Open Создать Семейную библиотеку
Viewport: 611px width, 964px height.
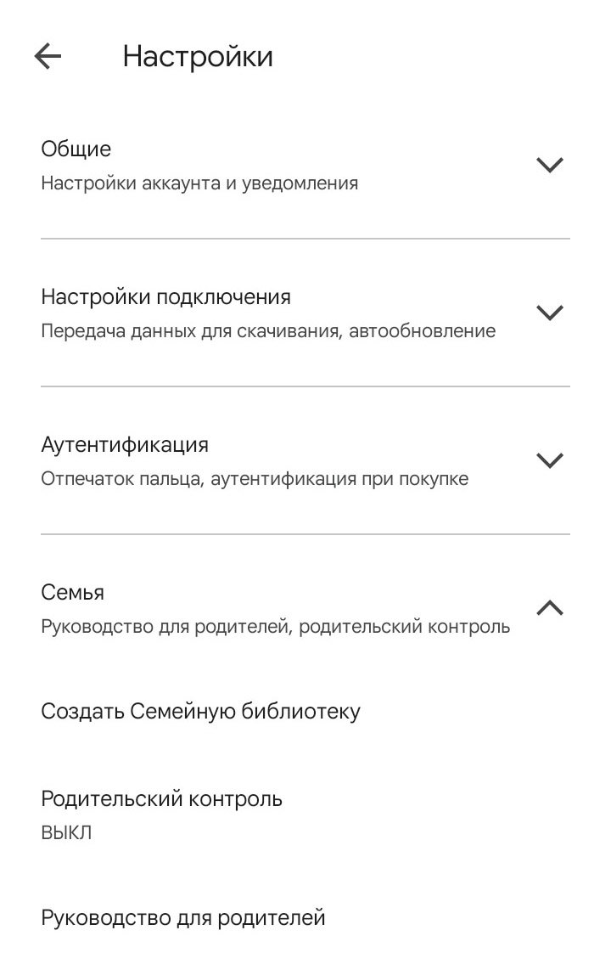point(201,711)
